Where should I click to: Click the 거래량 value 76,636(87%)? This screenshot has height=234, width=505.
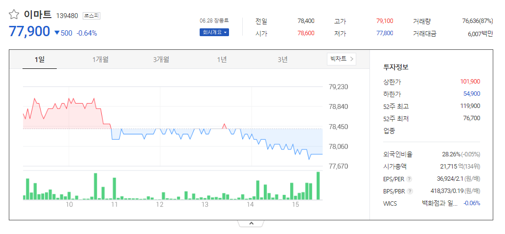(x=477, y=21)
